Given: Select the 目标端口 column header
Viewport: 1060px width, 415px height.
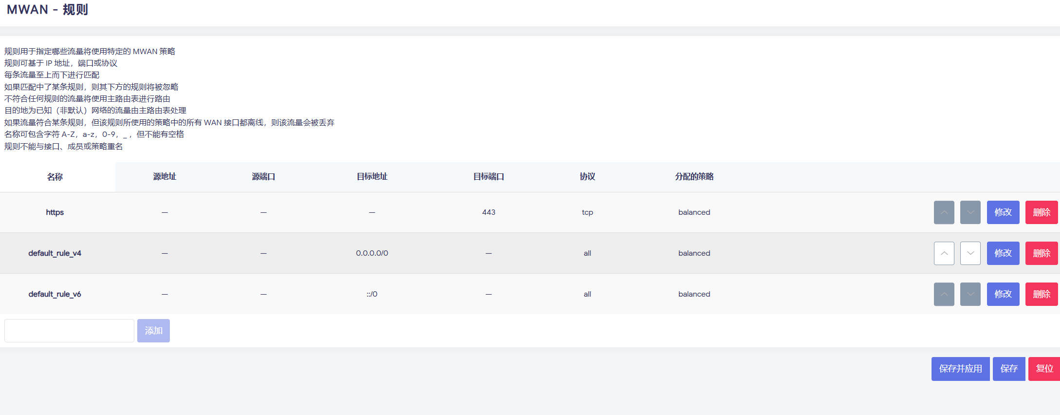Looking at the screenshot, I should coord(489,177).
